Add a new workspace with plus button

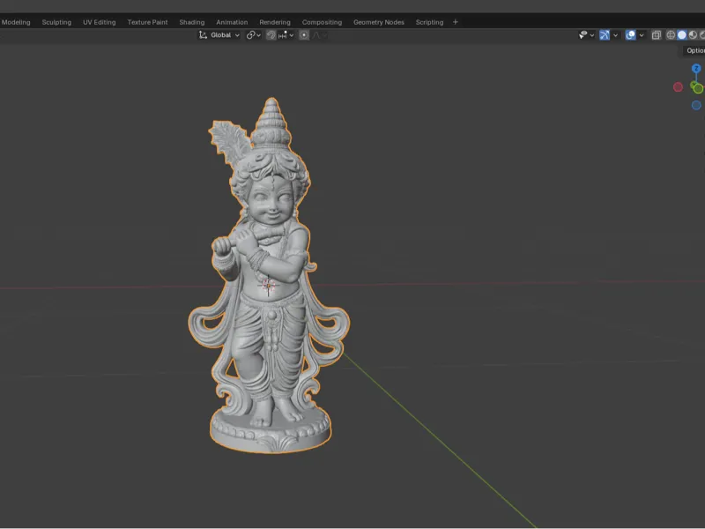click(x=455, y=22)
